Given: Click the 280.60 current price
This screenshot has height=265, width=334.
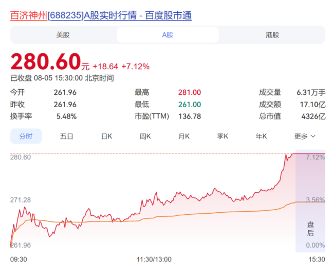Looking at the screenshot, I should click(x=46, y=62).
